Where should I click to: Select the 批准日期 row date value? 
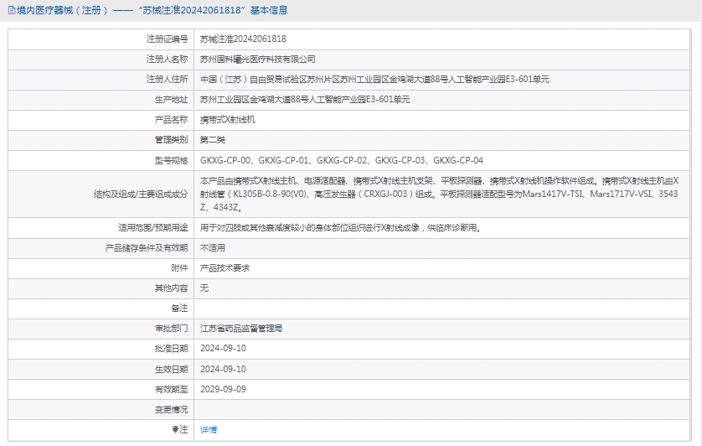[x=223, y=349]
